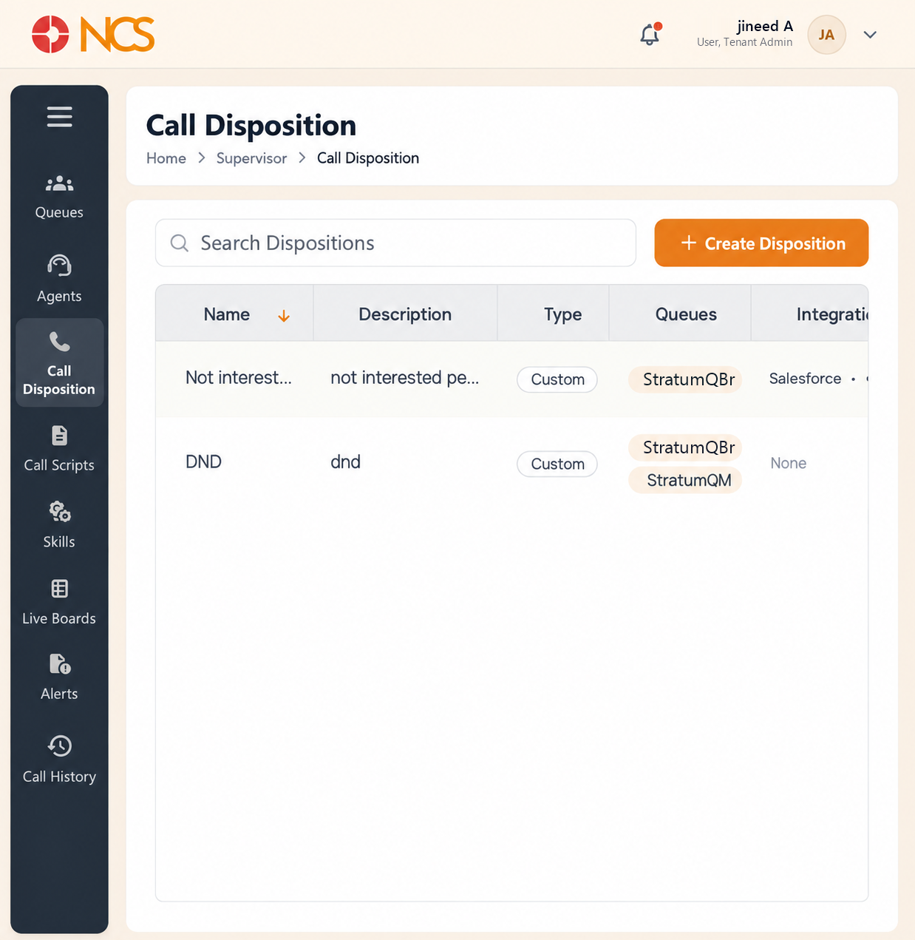Viewport: 915px width, 940px height.
Task: Click Create Disposition button
Action: [x=761, y=243]
